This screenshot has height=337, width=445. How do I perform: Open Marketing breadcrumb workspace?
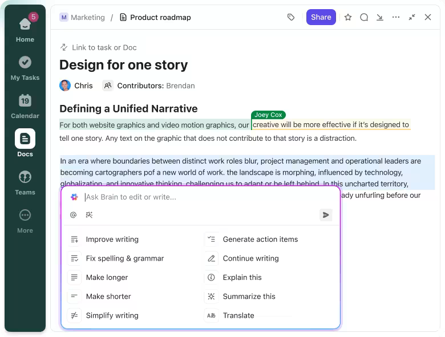[83, 17]
